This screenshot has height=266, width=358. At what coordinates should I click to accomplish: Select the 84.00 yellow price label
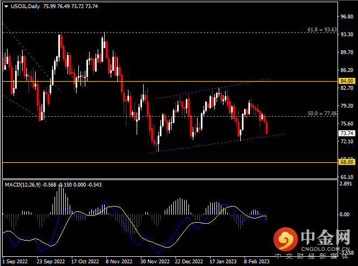(346, 81)
